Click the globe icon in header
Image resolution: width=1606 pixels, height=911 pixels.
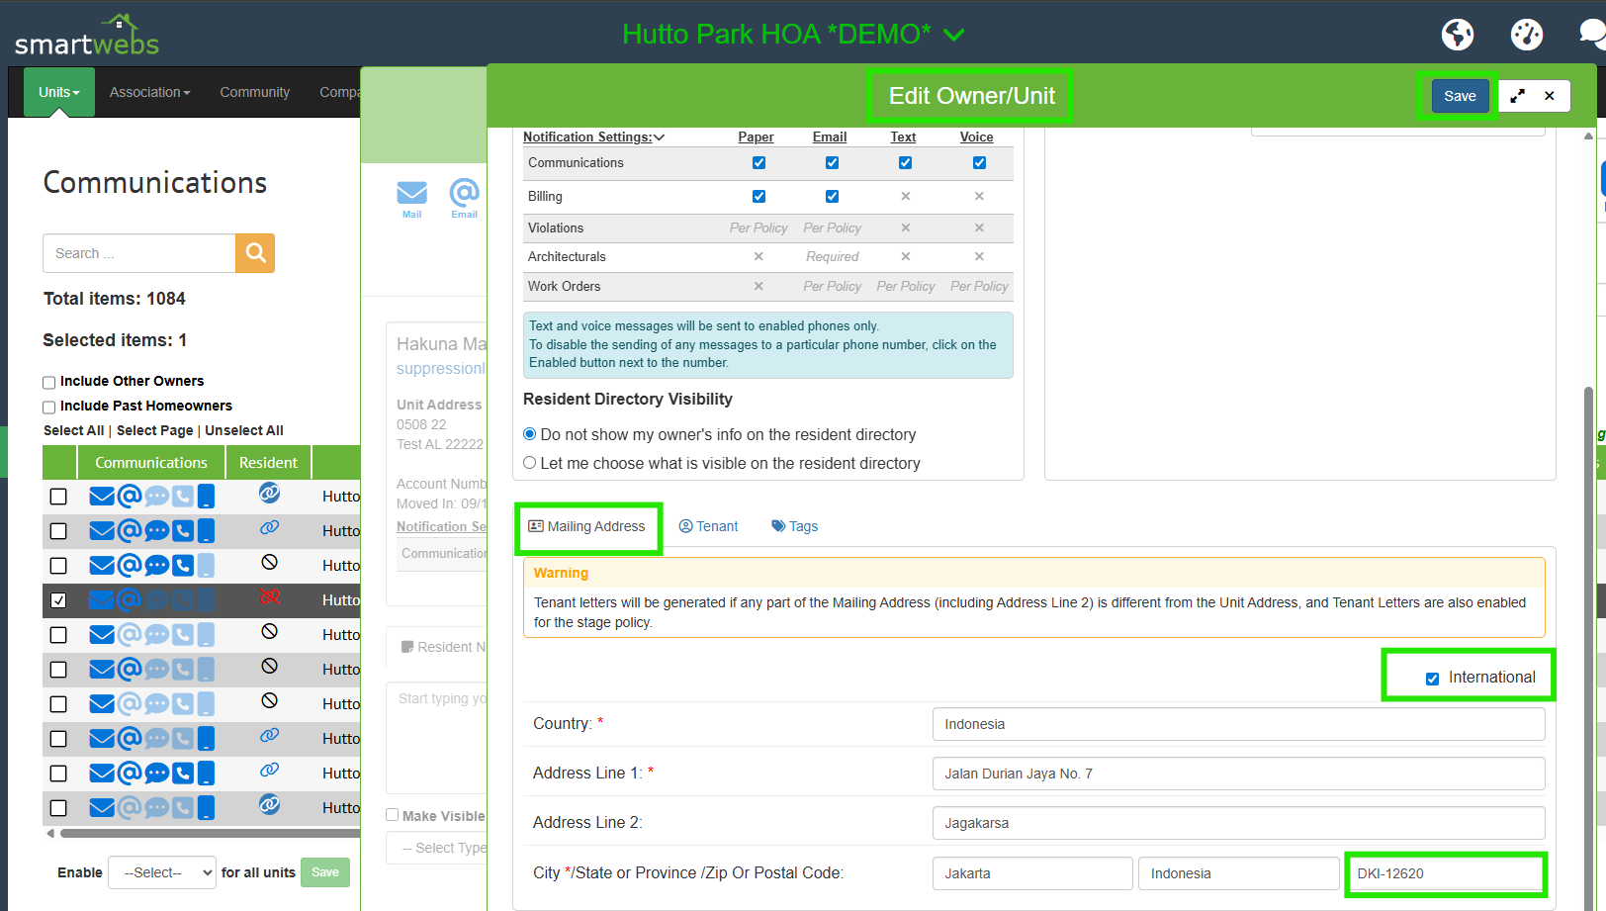click(1457, 35)
